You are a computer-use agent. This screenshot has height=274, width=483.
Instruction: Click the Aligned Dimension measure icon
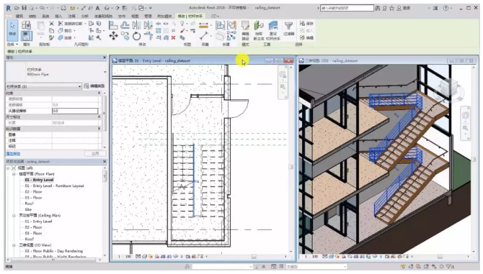pyautogui.click(x=203, y=25)
